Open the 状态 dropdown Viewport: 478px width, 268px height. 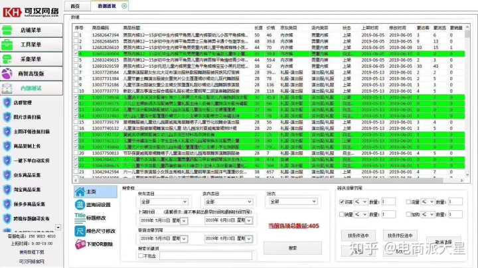pyautogui.click(x=293, y=202)
